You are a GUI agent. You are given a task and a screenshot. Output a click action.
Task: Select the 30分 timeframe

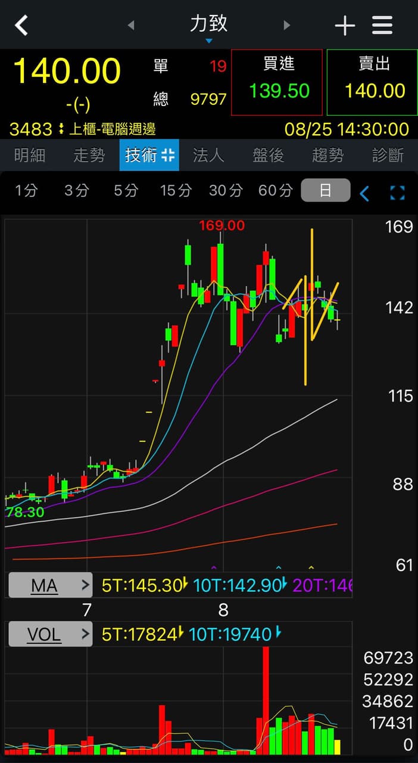tap(226, 191)
